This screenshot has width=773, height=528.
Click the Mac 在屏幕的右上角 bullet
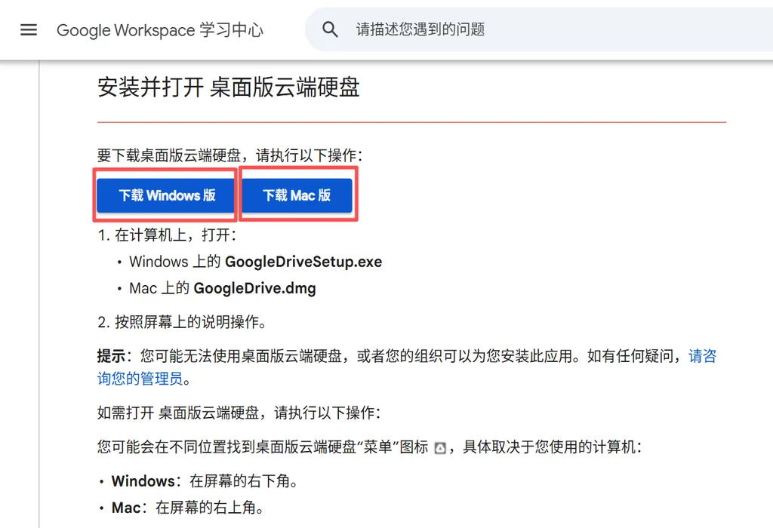(187, 508)
